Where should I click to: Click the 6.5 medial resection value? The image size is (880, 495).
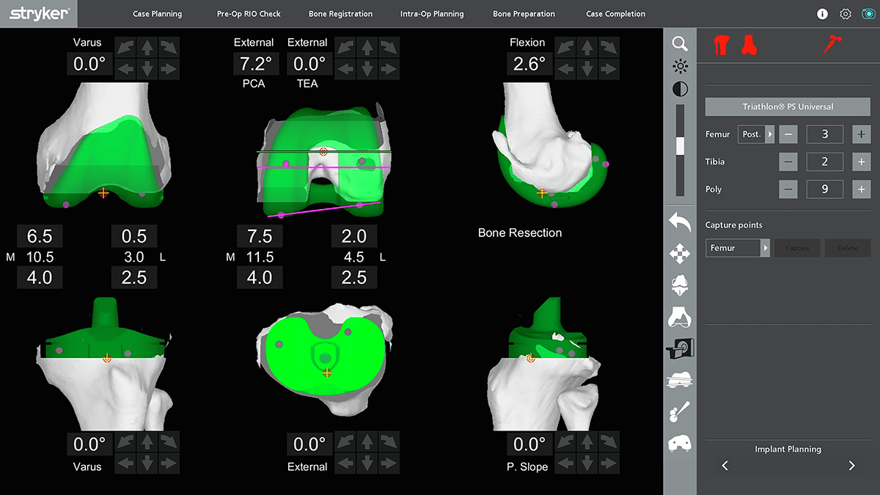pyautogui.click(x=40, y=236)
